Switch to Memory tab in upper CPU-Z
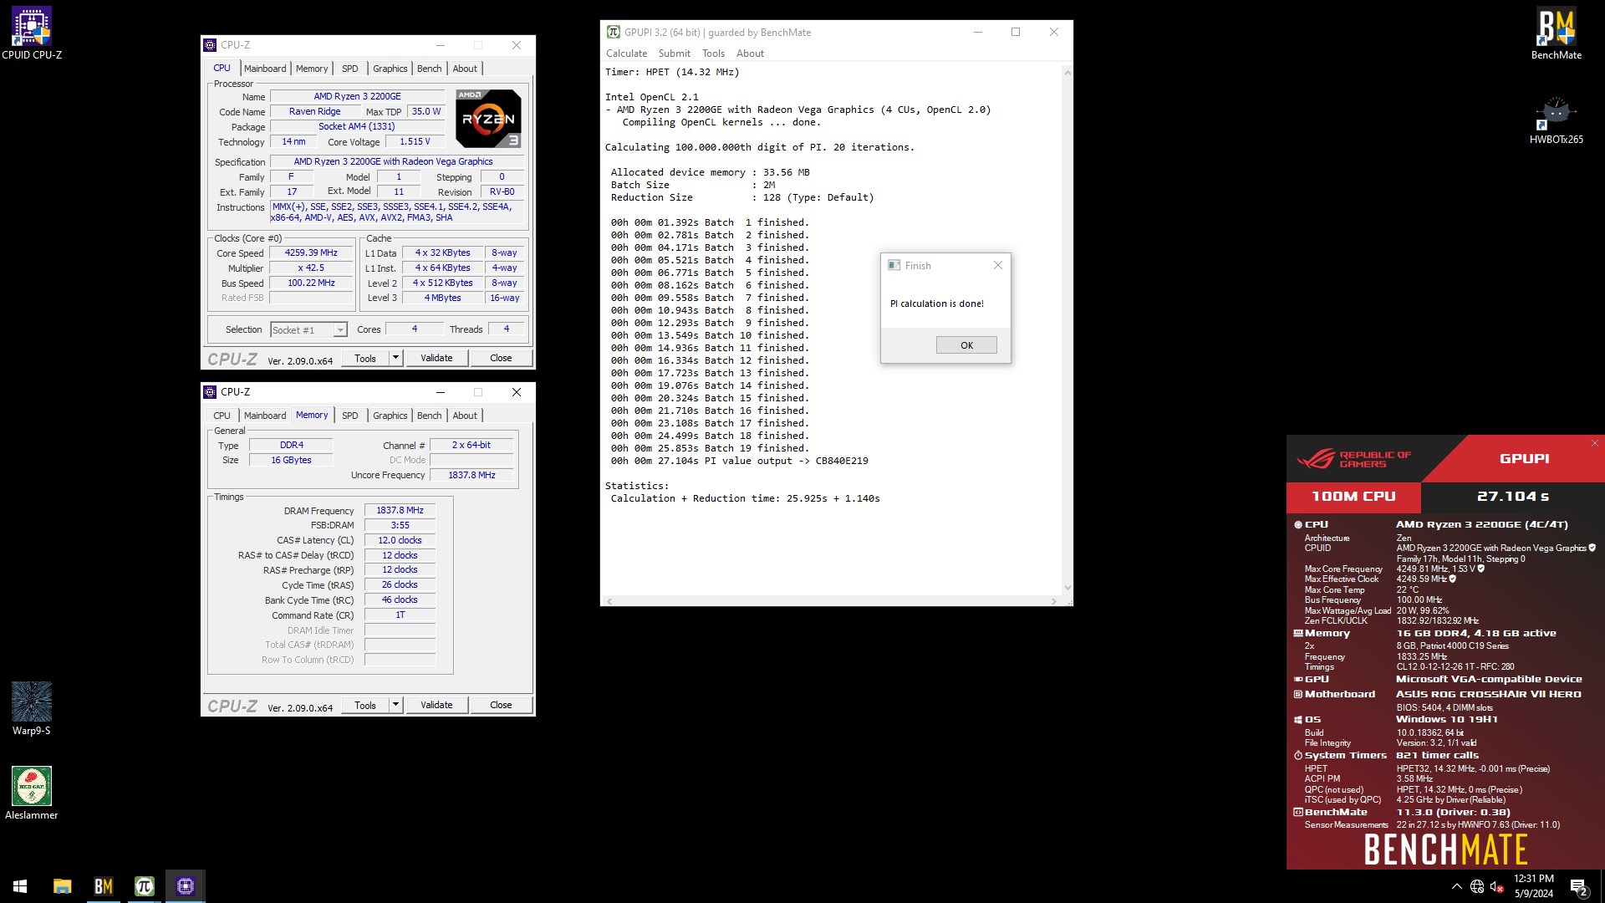The image size is (1605, 903). pyautogui.click(x=312, y=69)
